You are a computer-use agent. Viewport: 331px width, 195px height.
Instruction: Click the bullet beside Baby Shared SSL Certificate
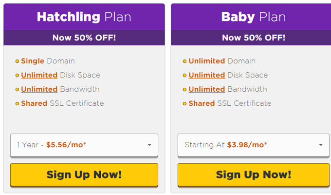pyautogui.click(x=184, y=104)
